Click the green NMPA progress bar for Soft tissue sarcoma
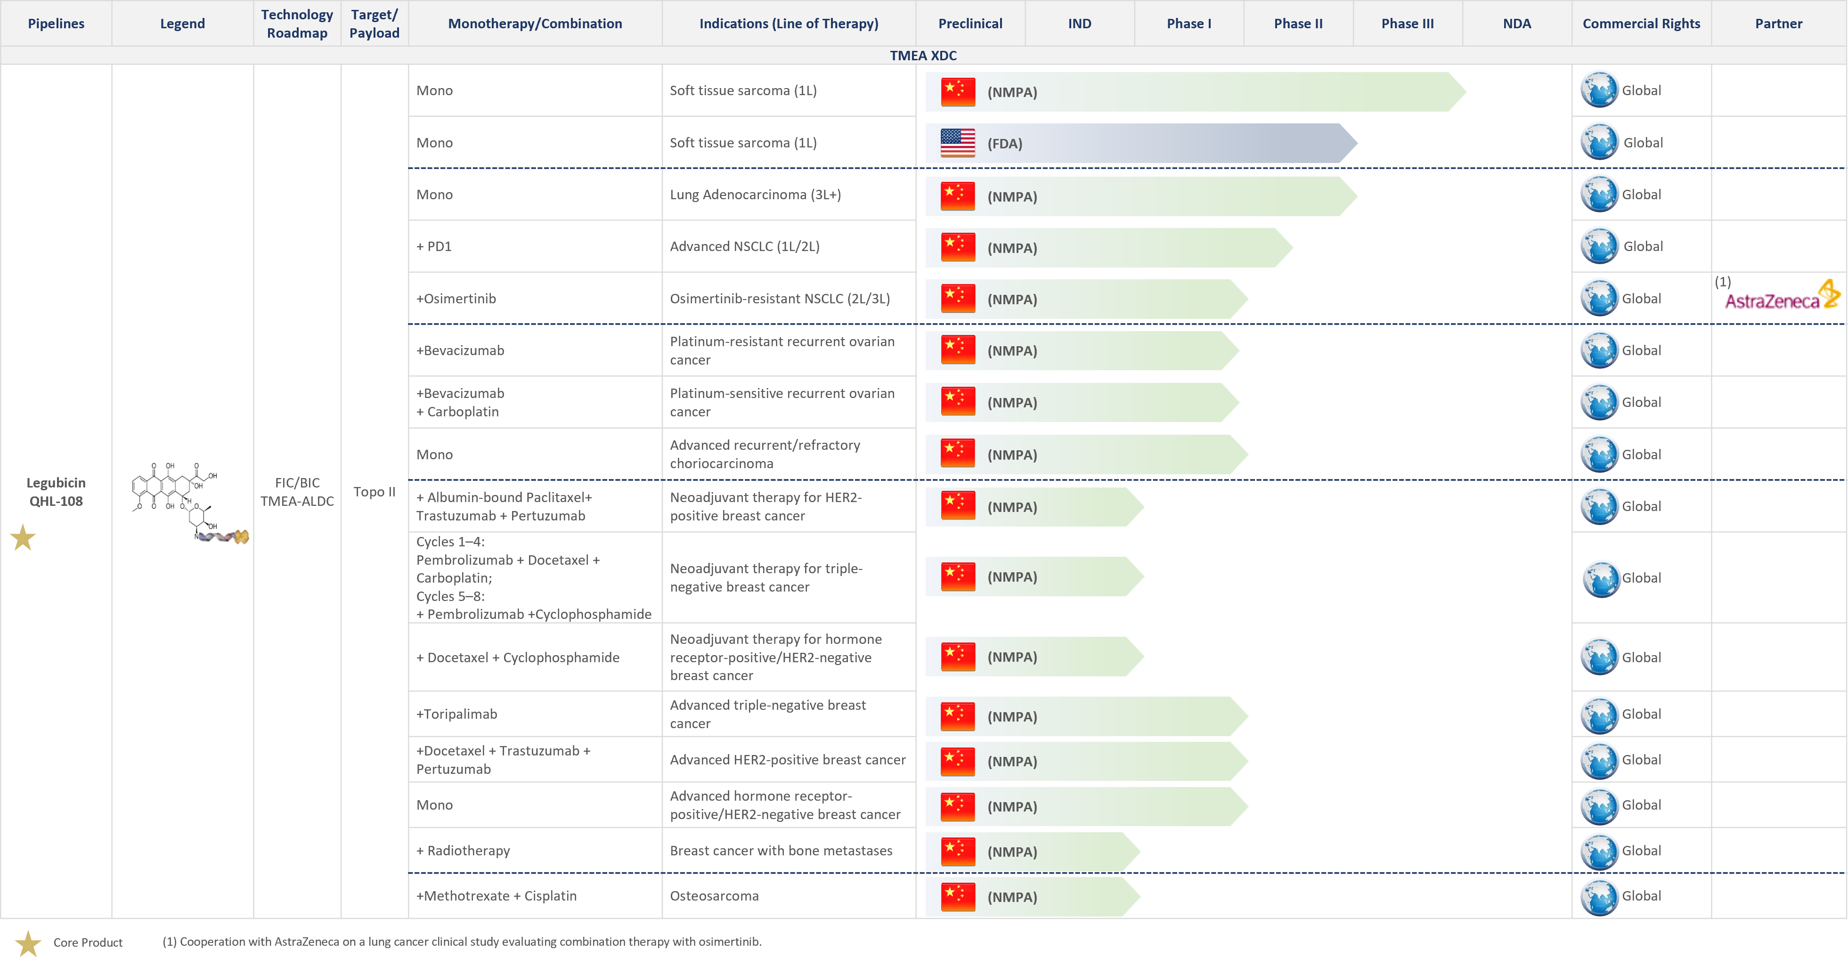1848x958 pixels. coord(1195,92)
